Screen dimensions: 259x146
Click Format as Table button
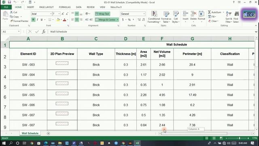pyautogui.click(x=166, y=17)
